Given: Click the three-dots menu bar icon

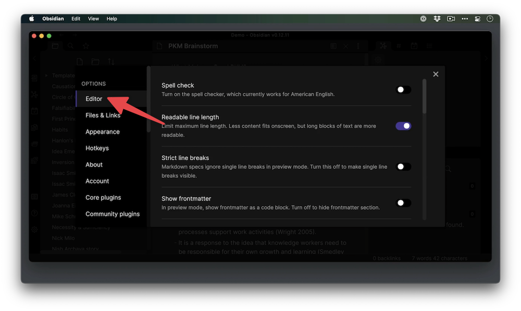Looking at the screenshot, I should (x=465, y=19).
